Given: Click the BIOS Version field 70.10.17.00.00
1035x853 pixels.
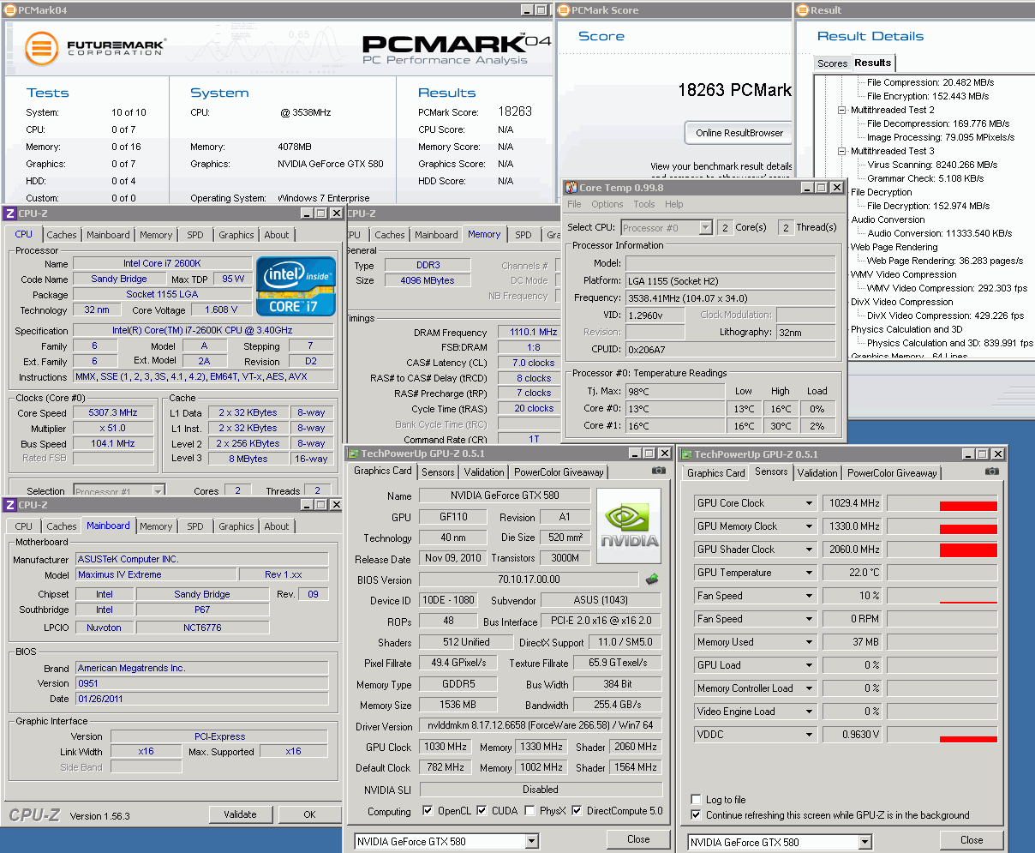Looking at the screenshot, I should click(529, 580).
